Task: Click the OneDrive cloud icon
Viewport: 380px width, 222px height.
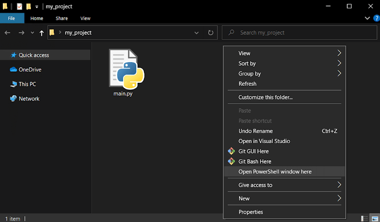Action: [13, 70]
